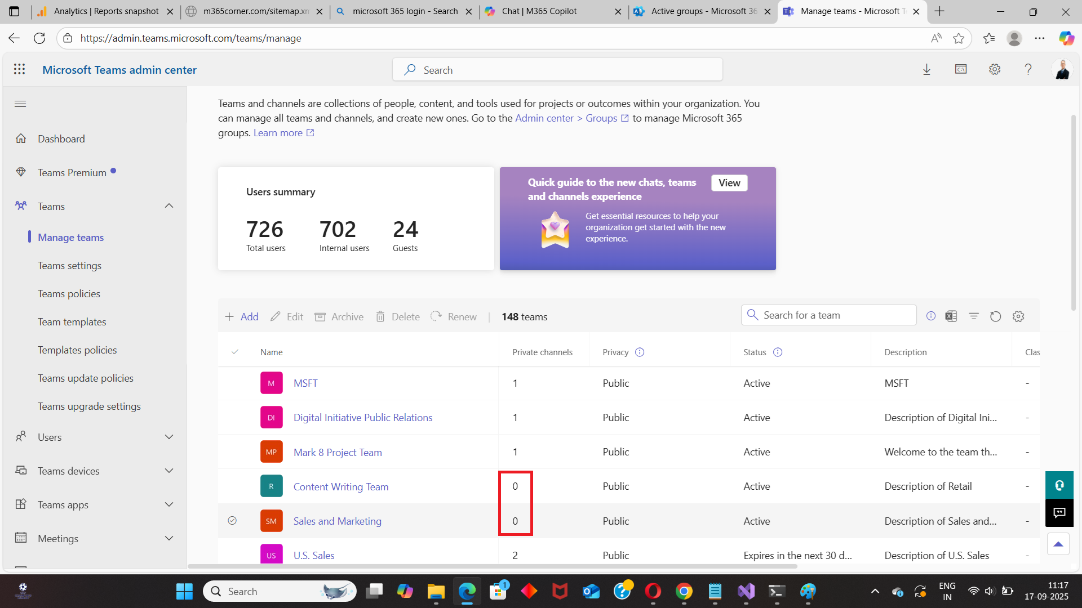Go to Team templates page
The height and width of the screenshot is (608, 1082).
[72, 321]
